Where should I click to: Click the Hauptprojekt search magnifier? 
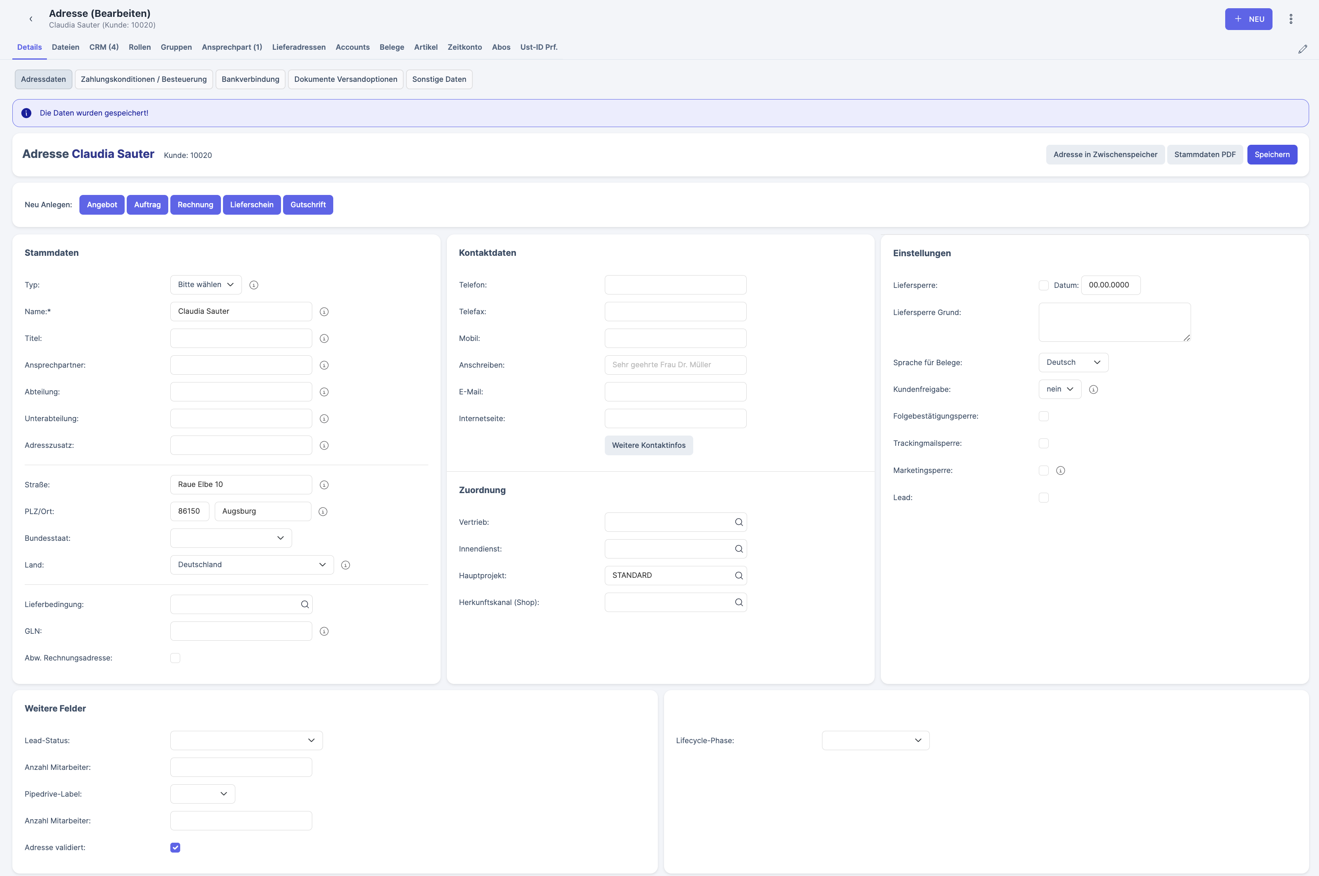[738, 575]
